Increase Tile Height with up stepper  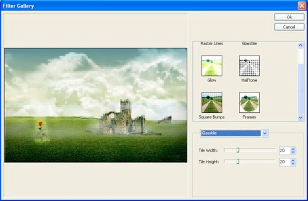[x=293, y=160]
